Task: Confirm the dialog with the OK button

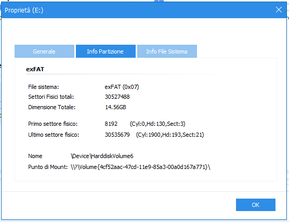Action: [256, 205]
